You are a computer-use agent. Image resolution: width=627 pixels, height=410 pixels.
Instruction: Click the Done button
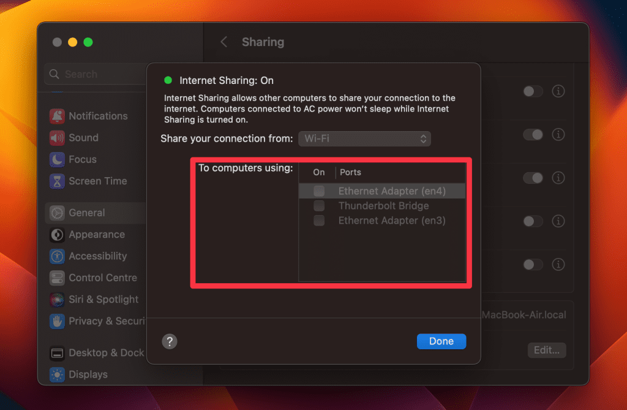coord(441,341)
